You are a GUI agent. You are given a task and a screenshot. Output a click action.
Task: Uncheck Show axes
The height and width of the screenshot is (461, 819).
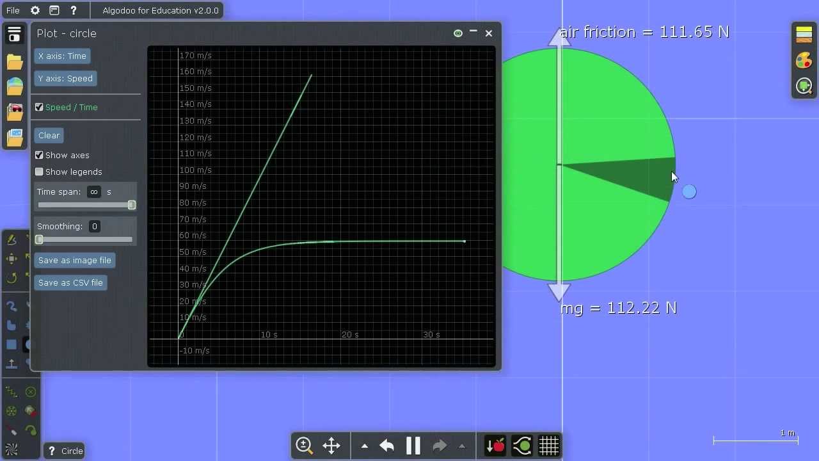[39, 155]
